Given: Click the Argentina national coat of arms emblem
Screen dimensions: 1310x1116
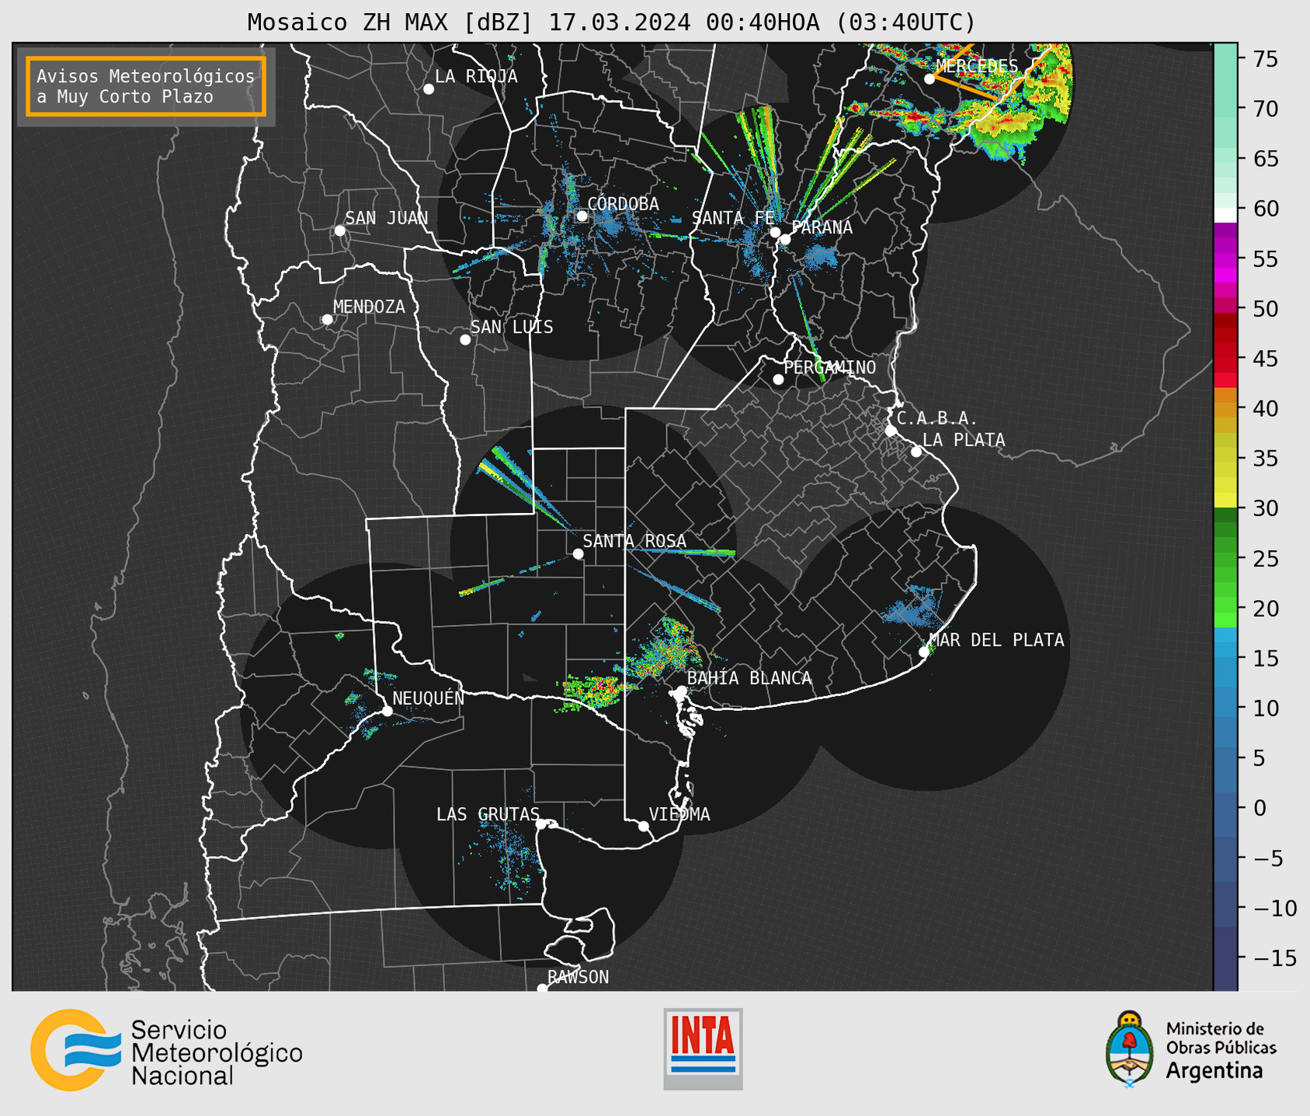Looking at the screenshot, I should point(1130,1050).
